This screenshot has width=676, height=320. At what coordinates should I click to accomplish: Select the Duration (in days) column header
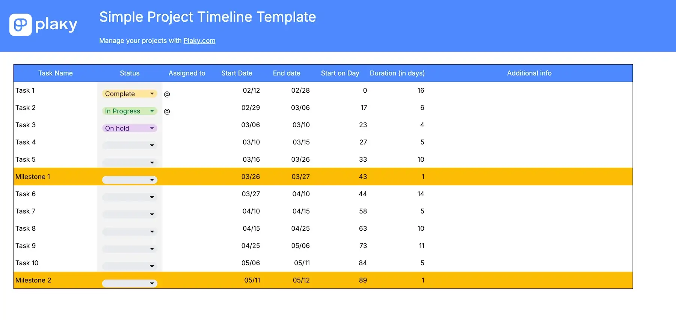pyautogui.click(x=397, y=73)
